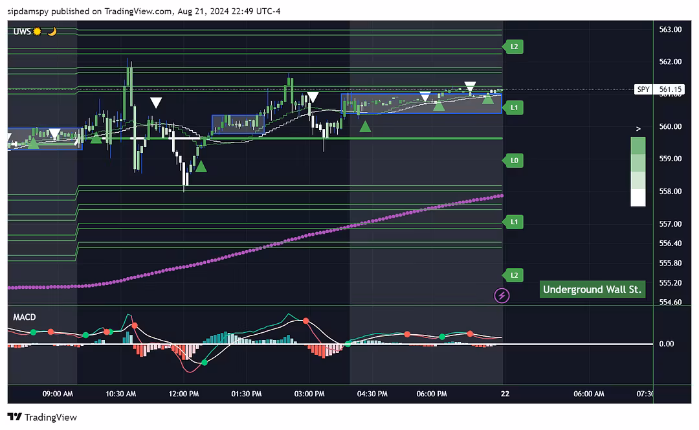Viewport: 699px width, 430px height.
Task: Click the green dot at the MACD trough
Action: point(205,363)
